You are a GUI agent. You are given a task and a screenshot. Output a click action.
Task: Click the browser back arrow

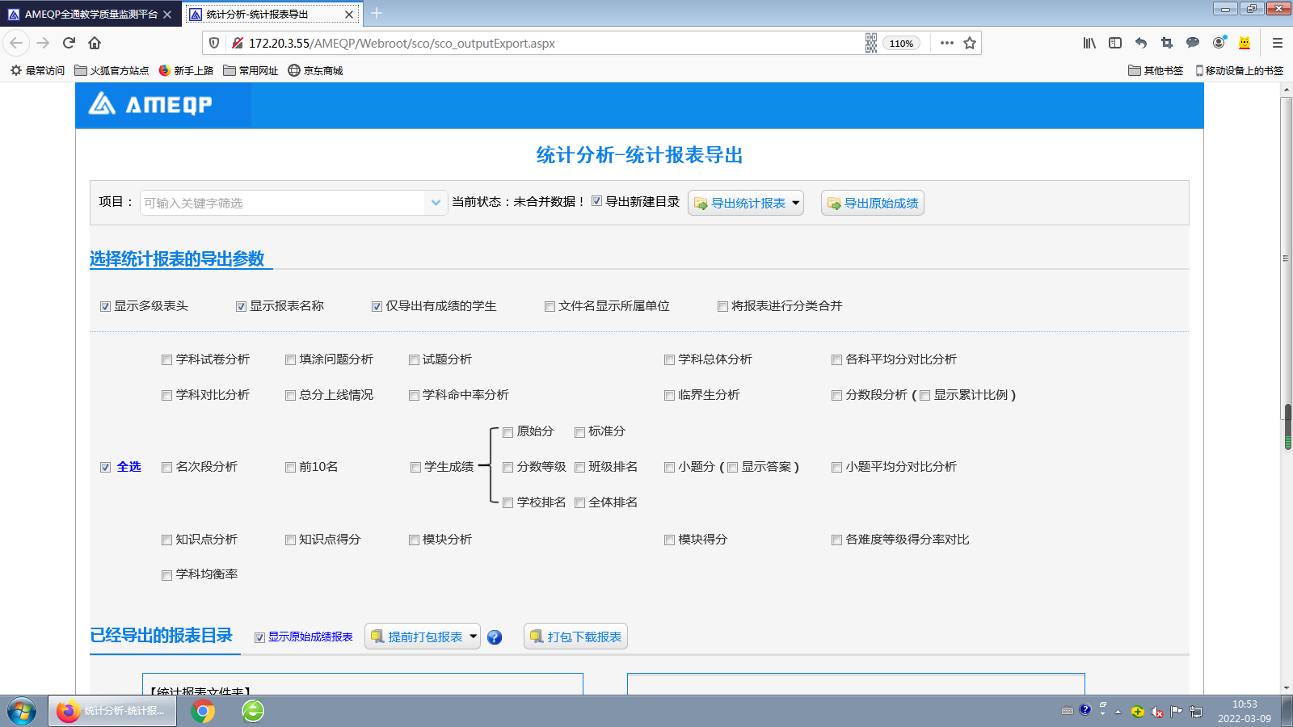pyautogui.click(x=16, y=43)
